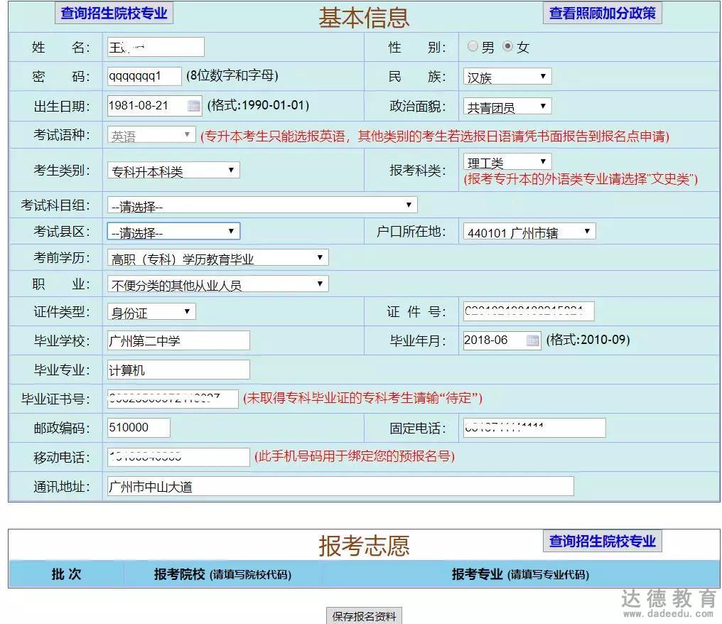Click 查询招生院校专业 in the 报考志愿 section
Screen dimensions: 722x624
(603, 541)
